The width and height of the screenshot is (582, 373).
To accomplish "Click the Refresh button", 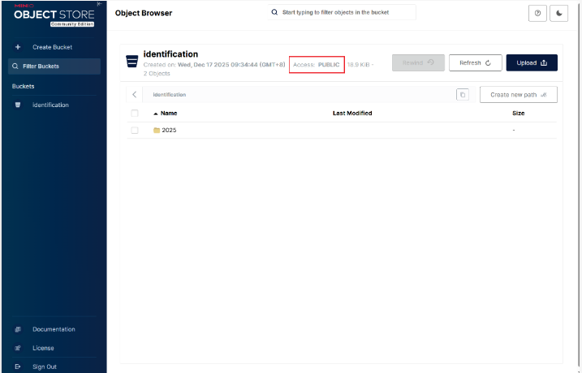I will point(475,62).
